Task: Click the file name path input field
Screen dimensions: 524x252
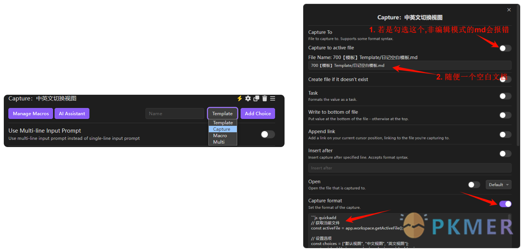Action: (x=410, y=66)
